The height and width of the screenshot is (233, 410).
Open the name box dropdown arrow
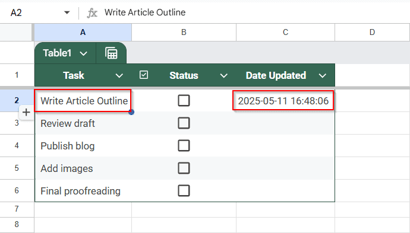click(67, 12)
